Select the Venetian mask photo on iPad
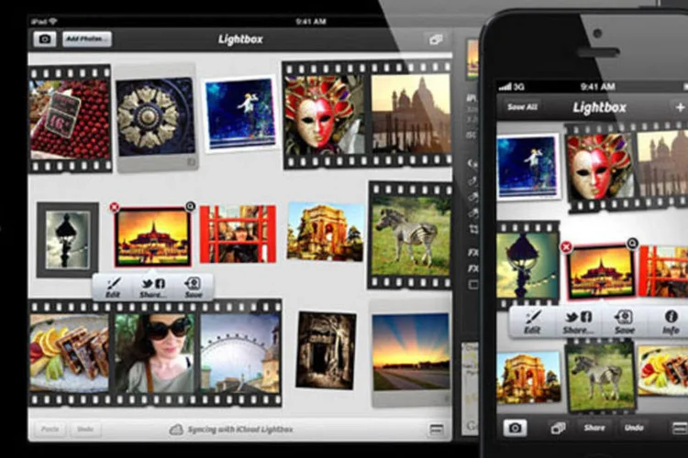The width and height of the screenshot is (688, 458). [324, 114]
